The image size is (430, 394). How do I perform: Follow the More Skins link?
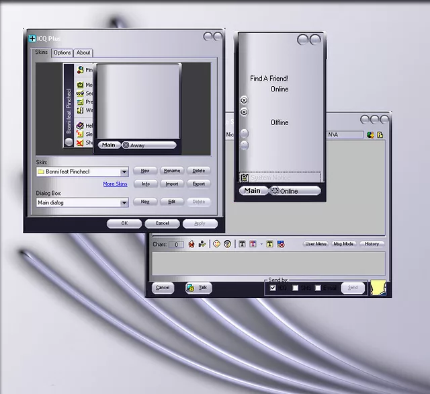115,184
